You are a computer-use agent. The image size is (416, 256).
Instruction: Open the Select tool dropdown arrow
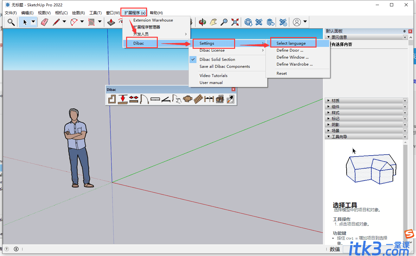click(x=33, y=22)
